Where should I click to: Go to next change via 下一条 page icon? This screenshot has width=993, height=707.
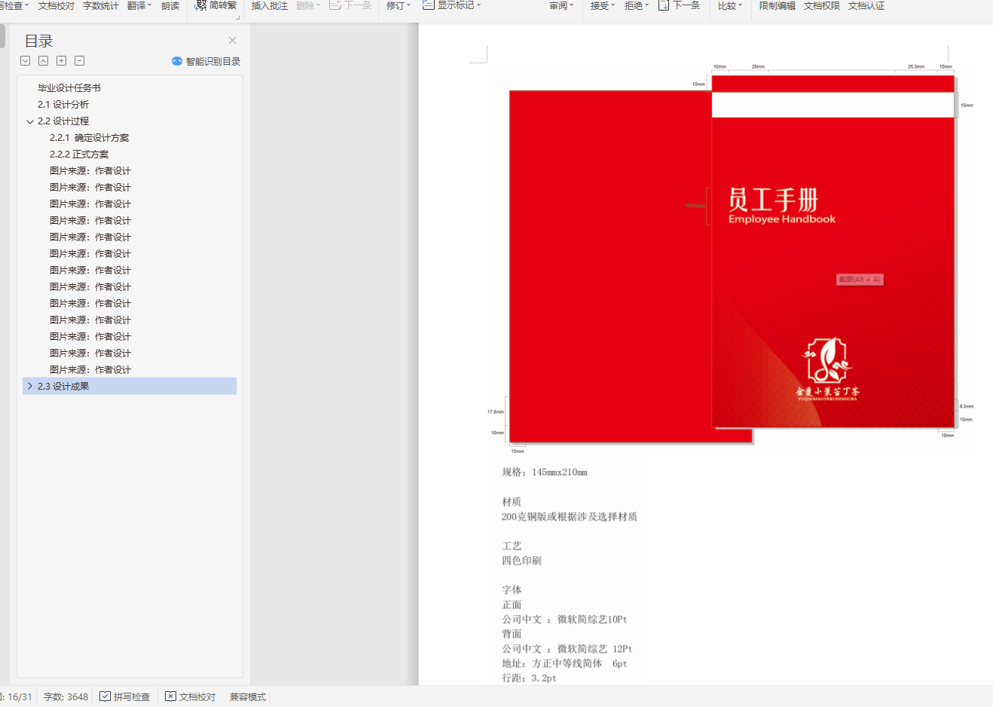point(664,5)
